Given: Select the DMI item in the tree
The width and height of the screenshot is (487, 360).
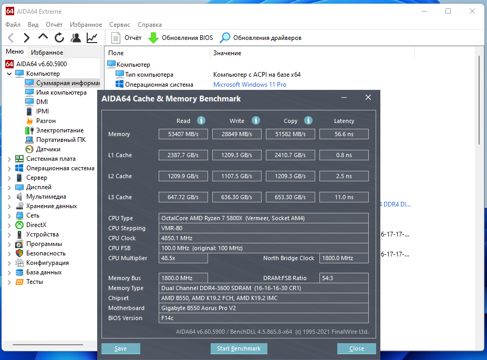Looking at the screenshot, I should coord(37,102).
